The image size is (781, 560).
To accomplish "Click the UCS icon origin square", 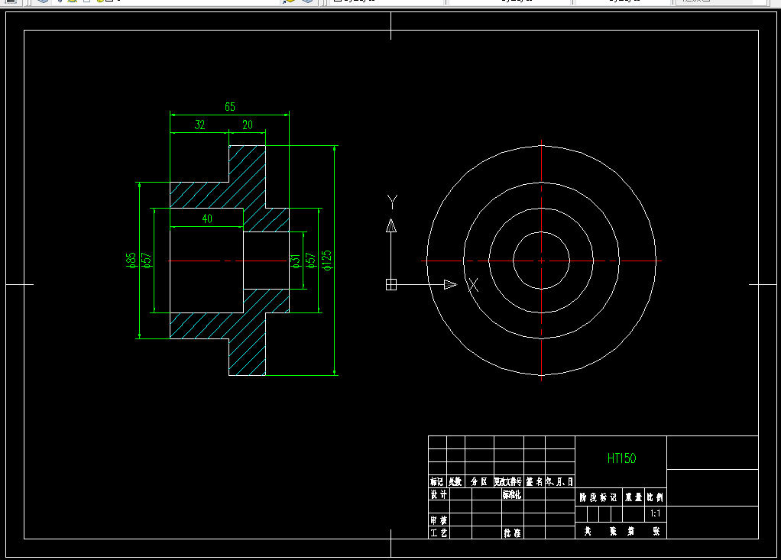I will pos(391,284).
